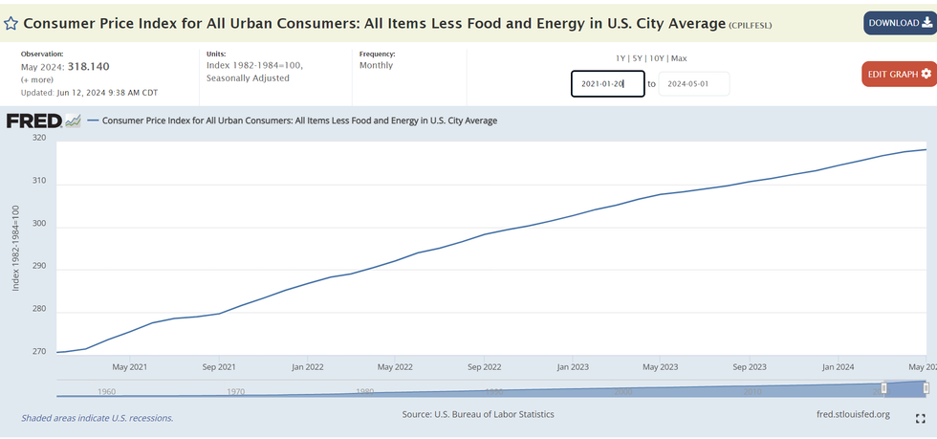This screenshot has height=439, width=937.
Task: Focus the start date field showing 2021-01-20
Action: click(x=607, y=84)
